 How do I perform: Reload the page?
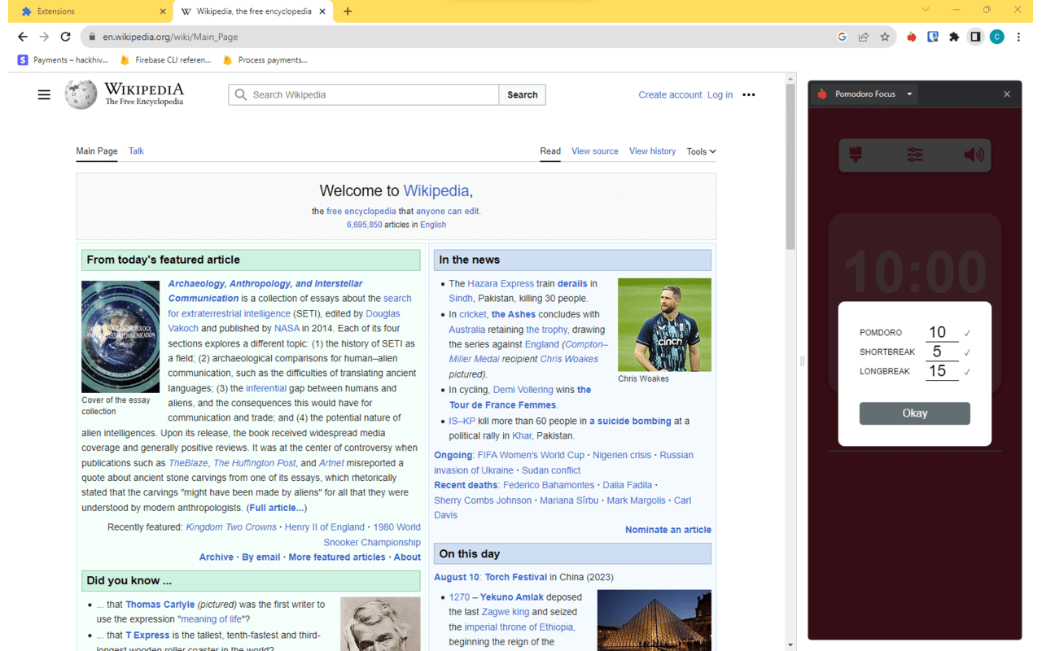pyautogui.click(x=66, y=37)
